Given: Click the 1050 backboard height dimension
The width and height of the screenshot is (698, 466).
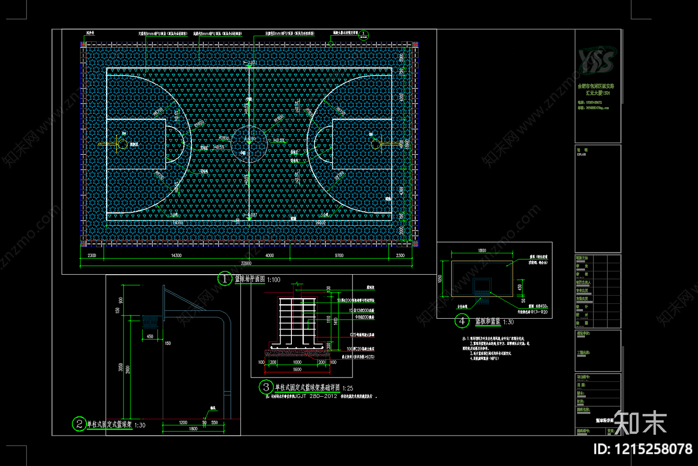Looking at the screenshot, I should pyautogui.click(x=440, y=279).
